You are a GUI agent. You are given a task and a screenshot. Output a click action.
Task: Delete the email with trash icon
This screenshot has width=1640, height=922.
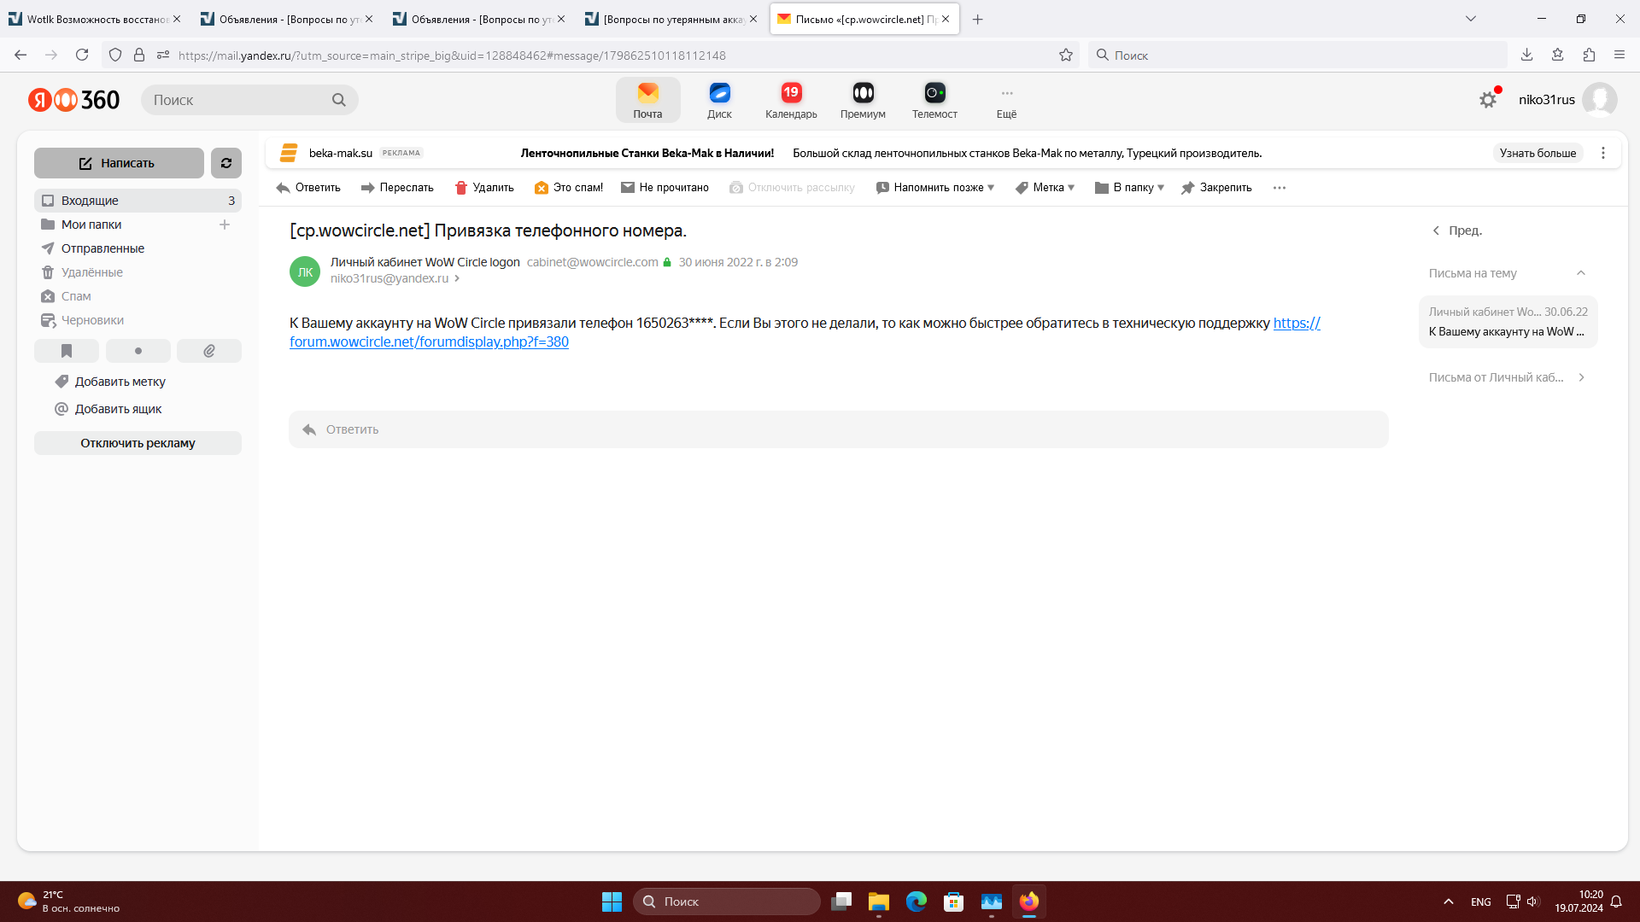484,188
